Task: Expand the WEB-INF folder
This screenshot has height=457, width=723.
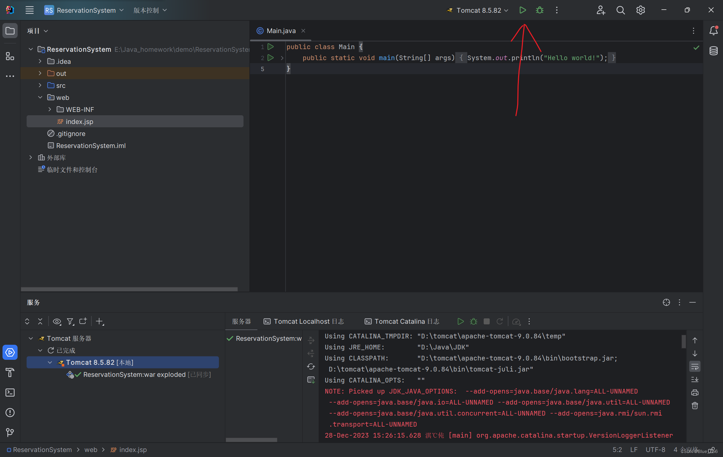Action: point(50,110)
